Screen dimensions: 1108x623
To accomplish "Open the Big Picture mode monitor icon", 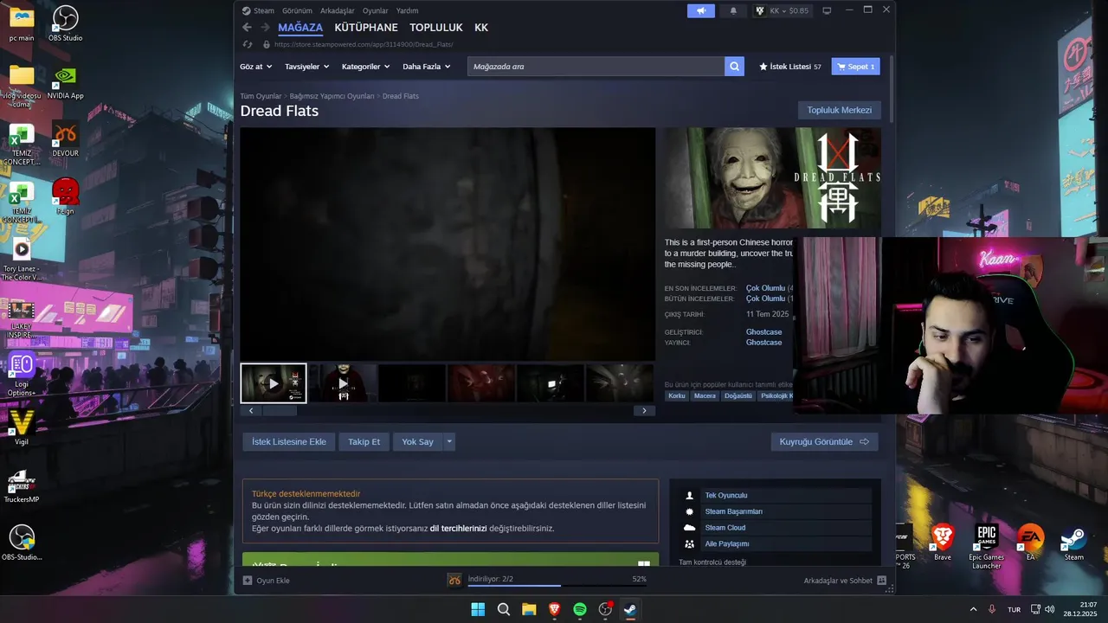I will [x=827, y=10].
